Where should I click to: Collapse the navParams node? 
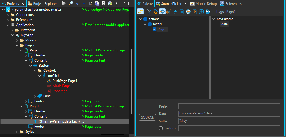click(214, 19)
